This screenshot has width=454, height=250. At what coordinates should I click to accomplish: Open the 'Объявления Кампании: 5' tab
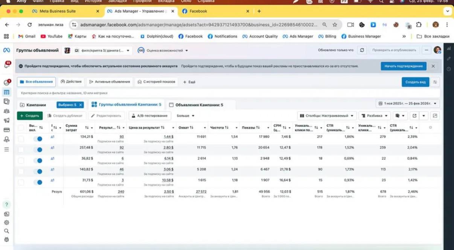tap(199, 105)
